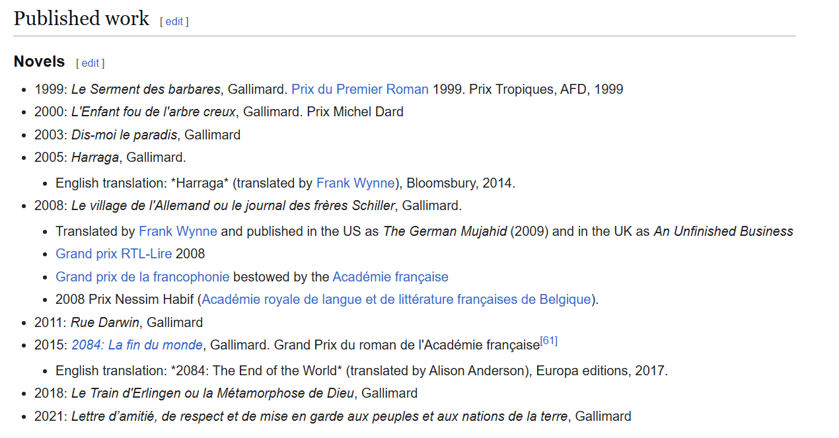Click Frank Wynne link before The German Mujahid
This screenshot has height=438, width=839.
[178, 231]
